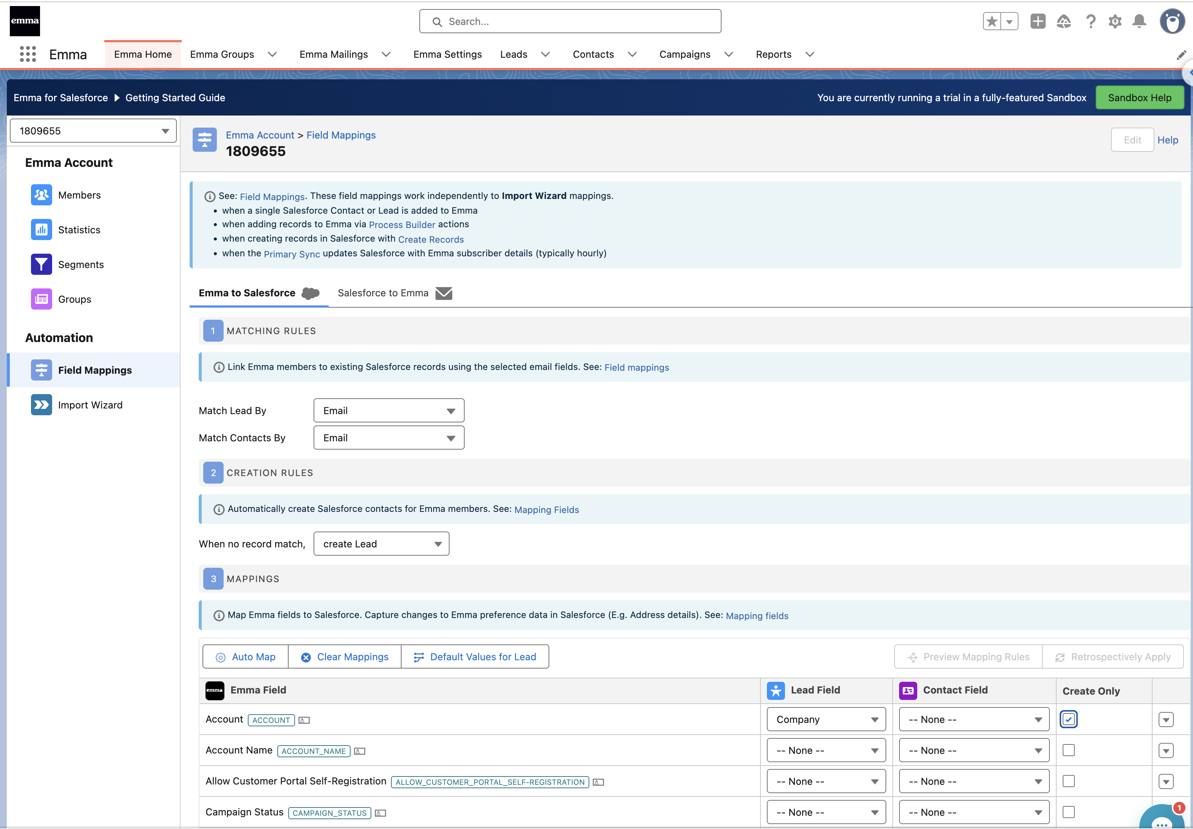Expand Emma Mailings nav chevron
Viewport: 1193px width, 829px height.
tap(386, 54)
